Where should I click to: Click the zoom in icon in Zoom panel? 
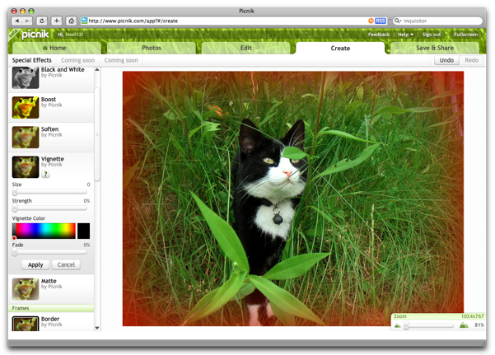463,325
